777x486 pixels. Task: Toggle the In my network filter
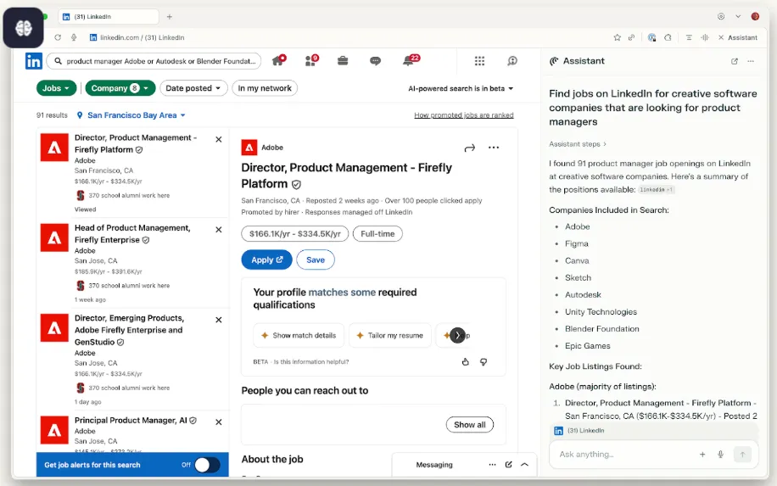click(x=265, y=88)
